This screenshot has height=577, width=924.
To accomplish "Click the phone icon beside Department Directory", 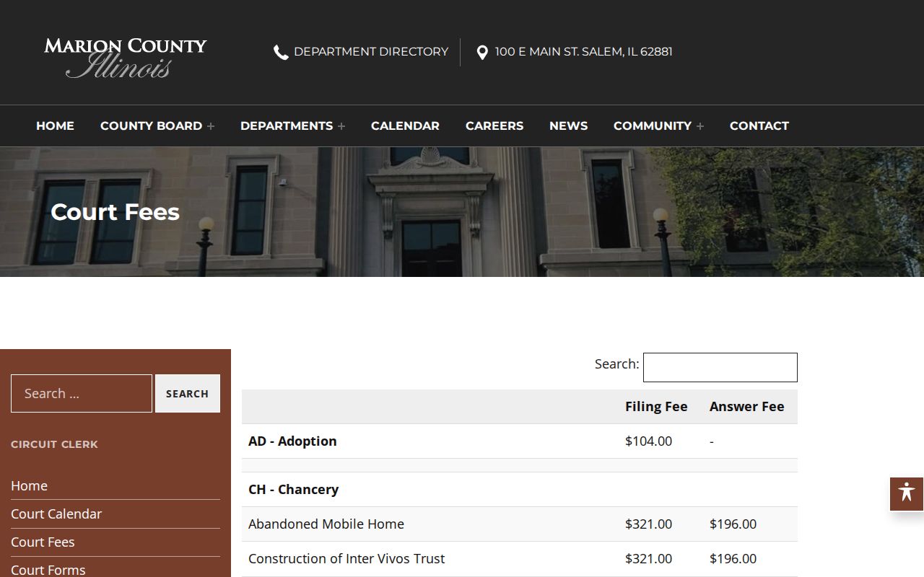I will pyautogui.click(x=281, y=52).
